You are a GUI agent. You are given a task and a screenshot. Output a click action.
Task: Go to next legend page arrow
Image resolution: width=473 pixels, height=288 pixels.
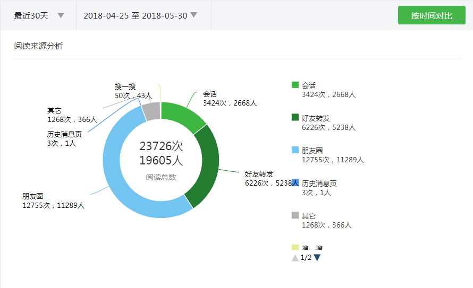317,258
